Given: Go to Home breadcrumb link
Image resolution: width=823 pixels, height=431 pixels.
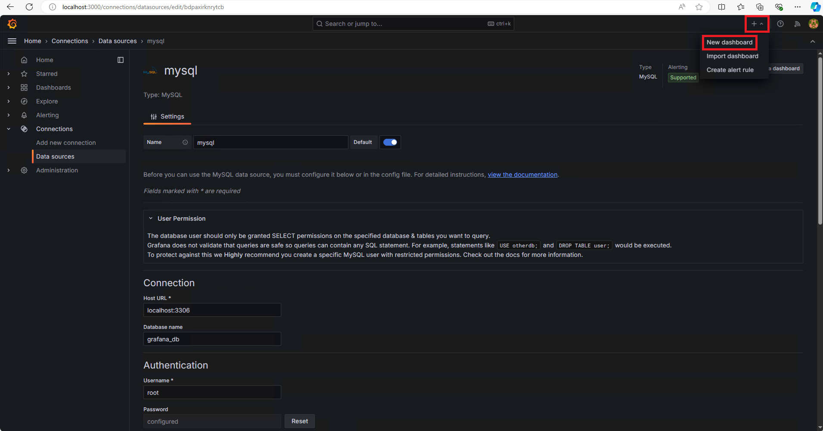Looking at the screenshot, I should (x=33, y=41).
